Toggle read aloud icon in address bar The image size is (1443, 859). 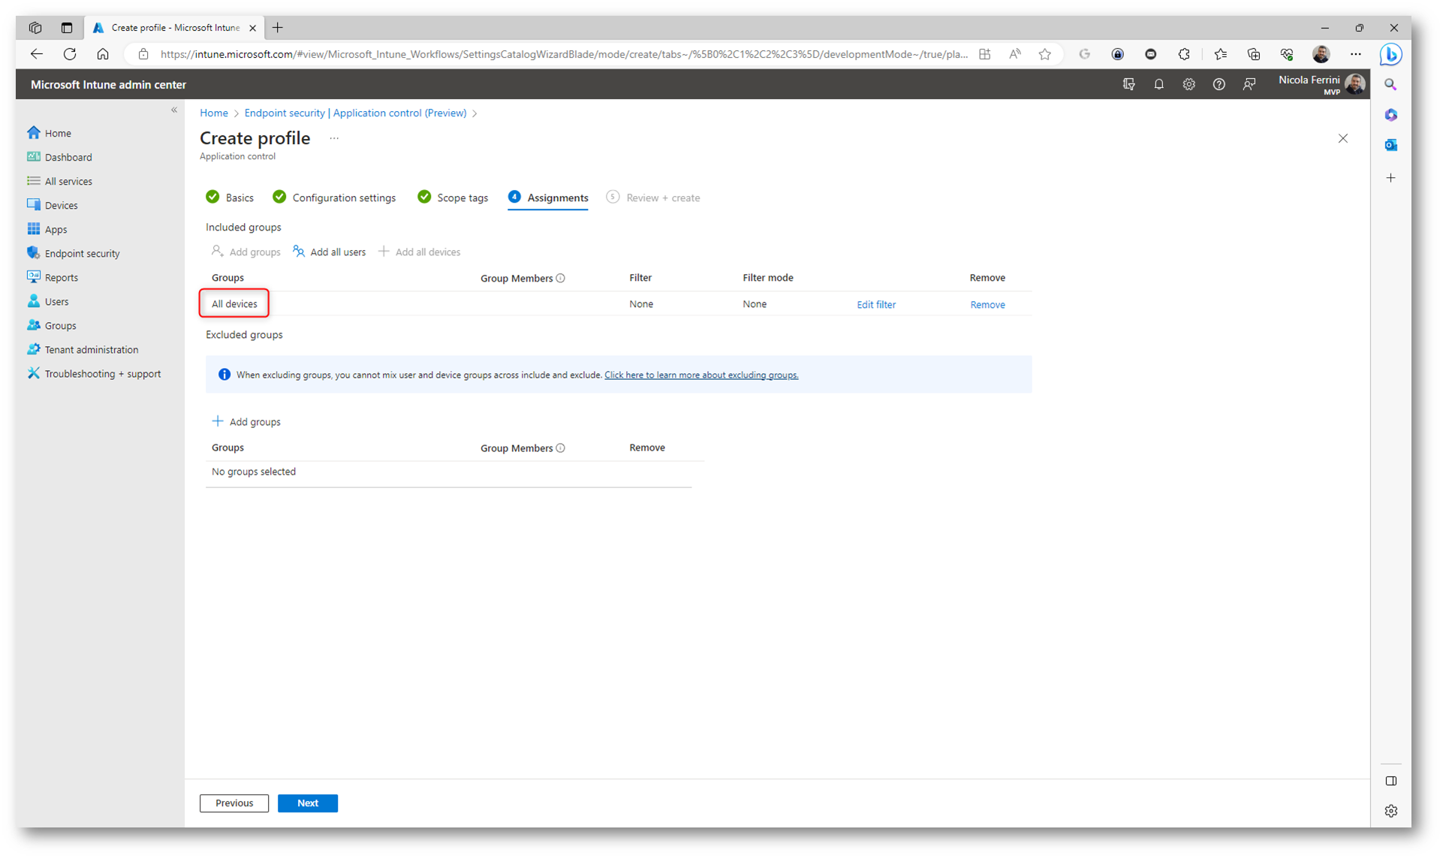click(1014, 54)
